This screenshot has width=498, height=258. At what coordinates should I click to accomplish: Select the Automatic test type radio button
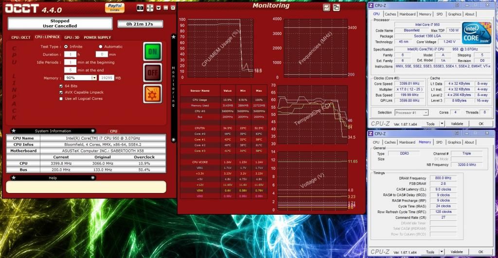(101, 47)
